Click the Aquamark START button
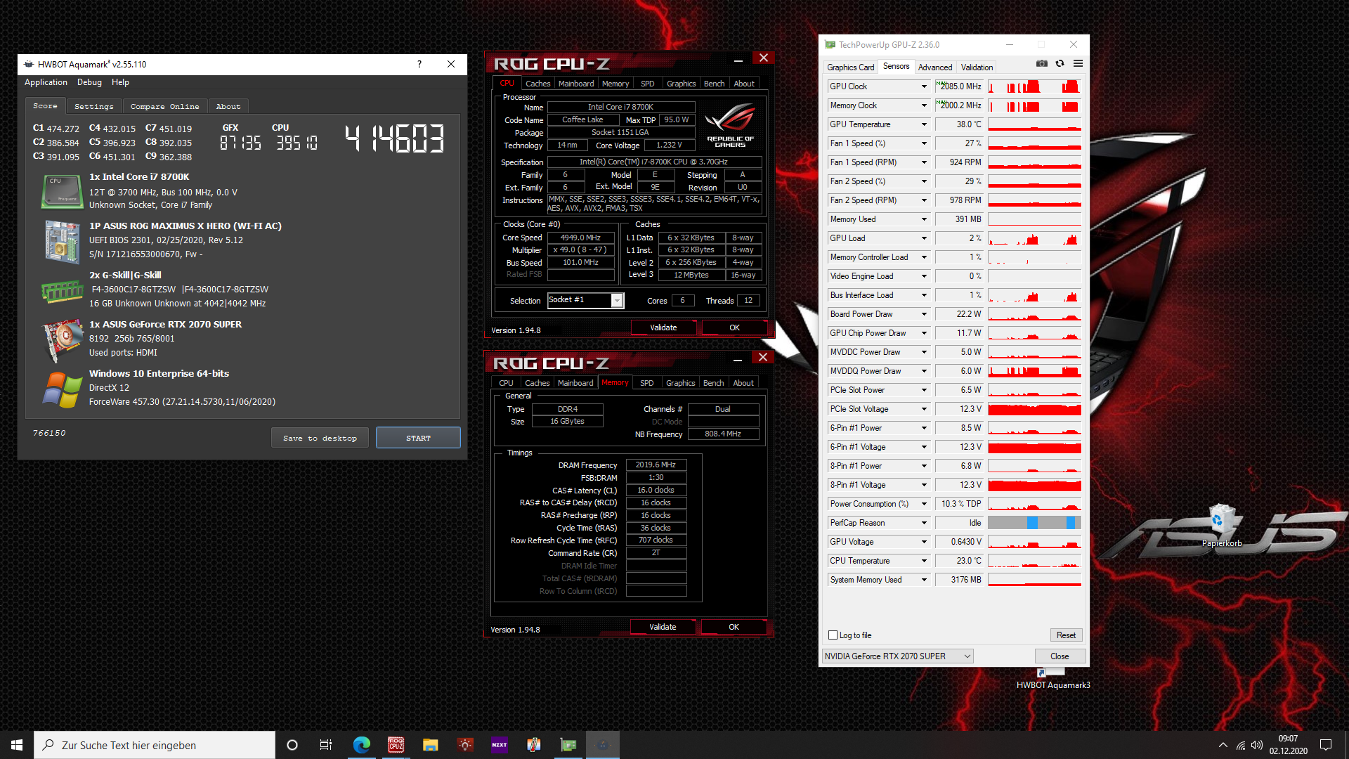The width and height of the screenshot is (1349, 759). point(418,438)
